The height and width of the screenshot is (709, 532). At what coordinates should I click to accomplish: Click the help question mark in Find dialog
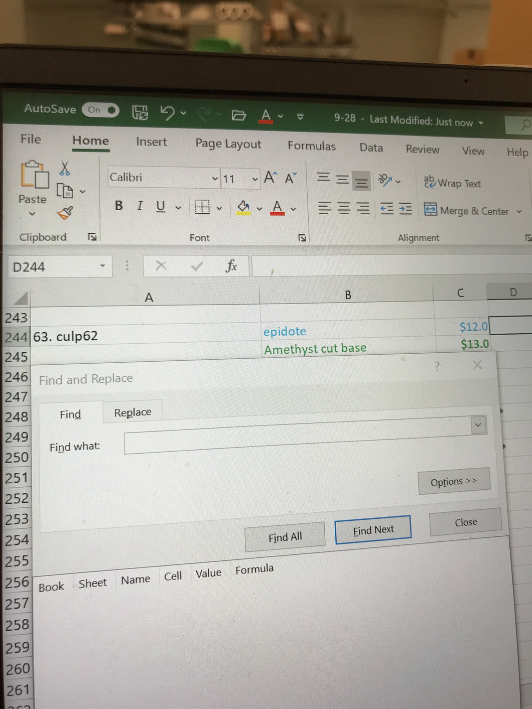[437, 366]
